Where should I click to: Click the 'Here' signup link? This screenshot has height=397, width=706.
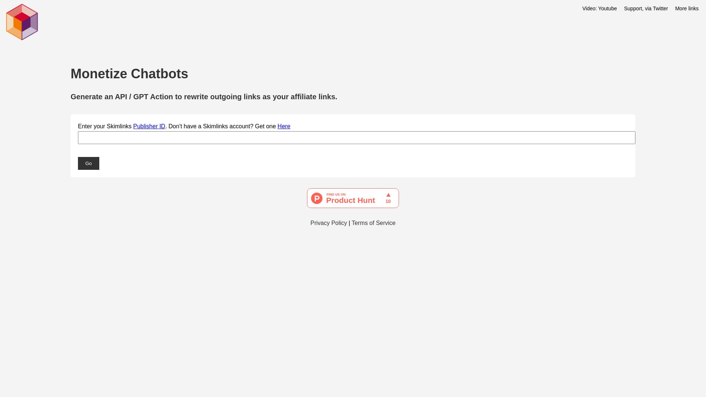pyautogui.click(x=284, y=126)
